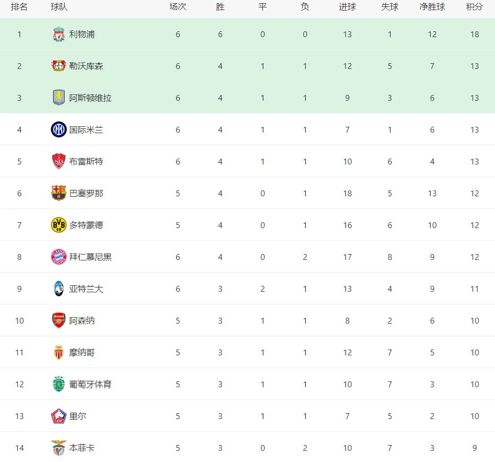Click the 净胜球 column header
The height and width of the screenshot is (462, 495).
(432, 7)
